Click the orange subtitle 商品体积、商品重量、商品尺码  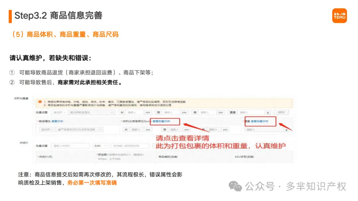pyautogui.click(x=73, y=34)
